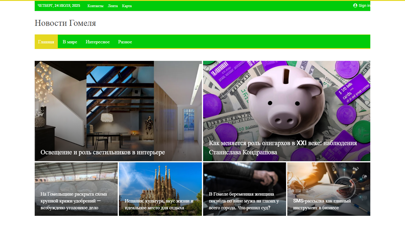Open the Карта link
This screenshot has width=405, height=228.
pos(127,6)
